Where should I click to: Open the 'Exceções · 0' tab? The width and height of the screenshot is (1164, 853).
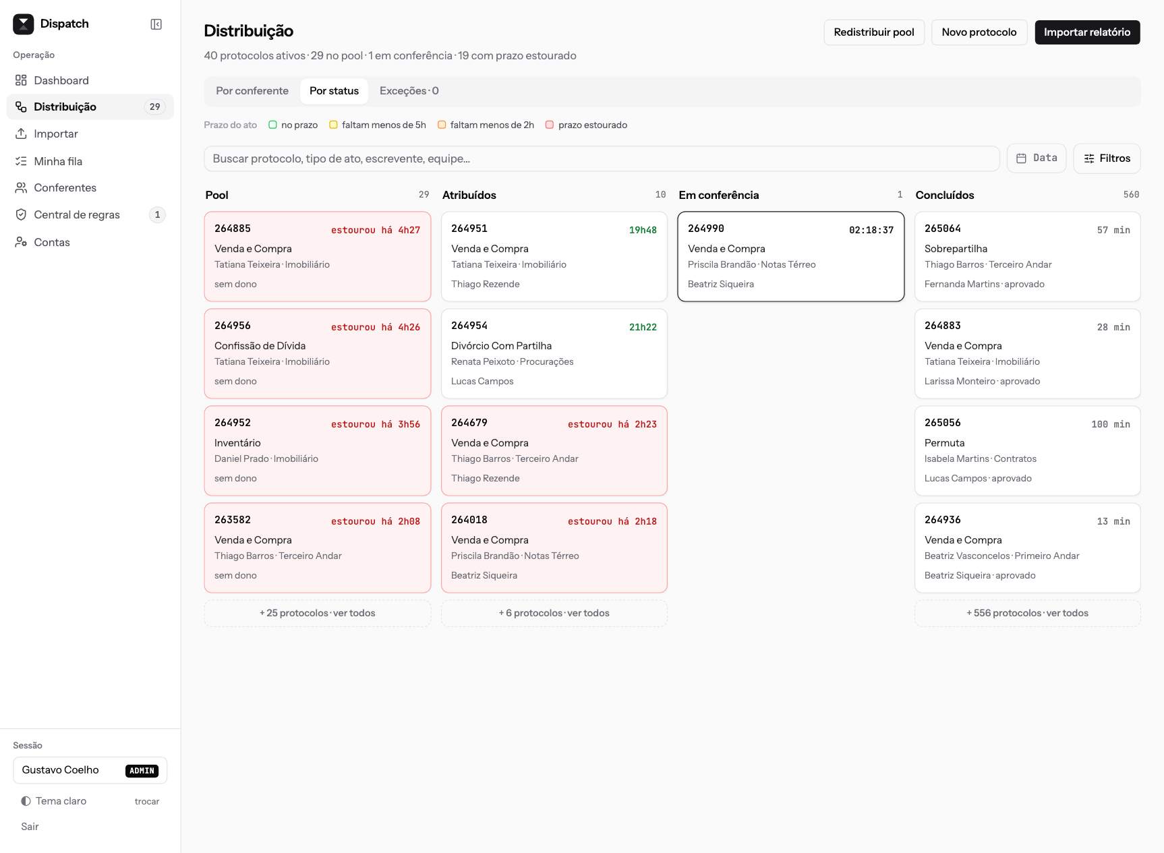pyautogui.click(x=409, y=91)
